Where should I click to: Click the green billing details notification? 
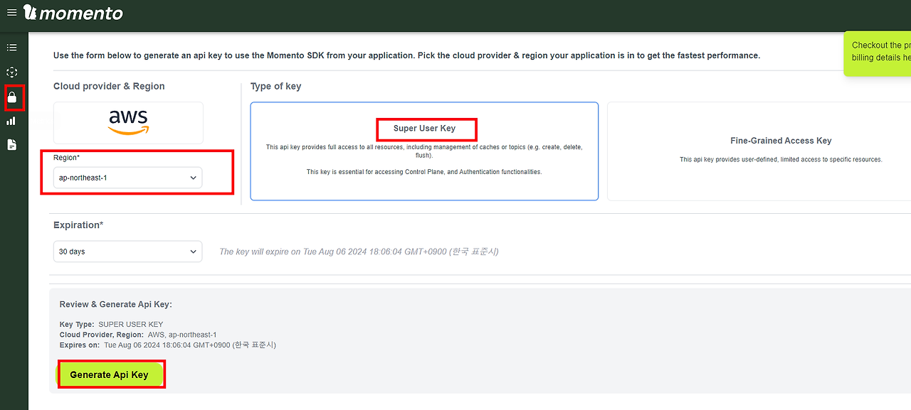click(x=878, y=53)
